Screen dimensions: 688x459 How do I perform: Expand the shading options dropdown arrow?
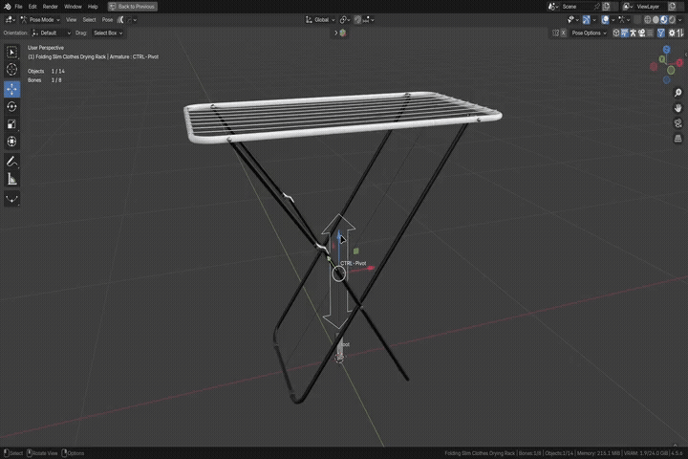pyautogui.click(x=679, y=20)
